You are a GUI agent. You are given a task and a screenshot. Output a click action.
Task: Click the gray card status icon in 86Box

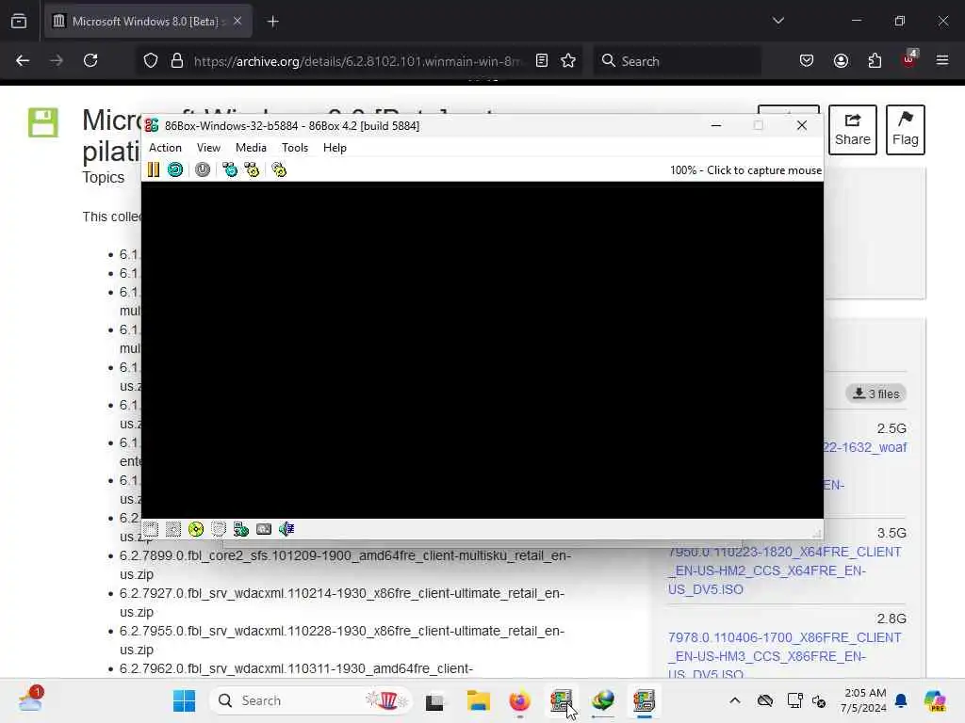point(264,529)
